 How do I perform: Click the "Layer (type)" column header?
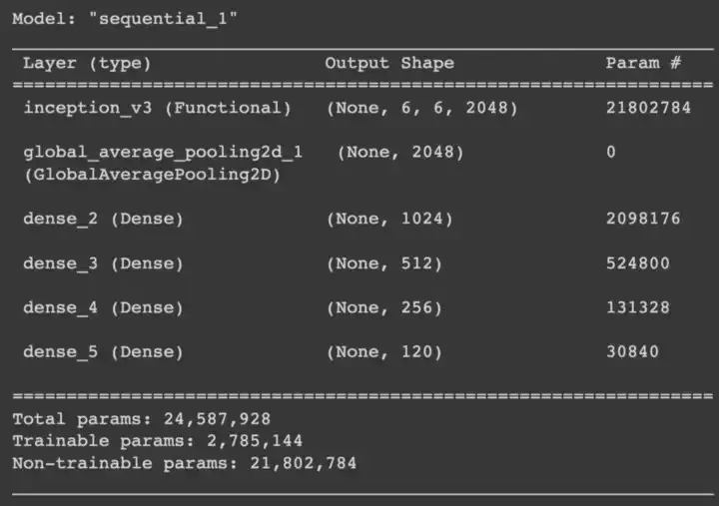(x=86, y=63)
